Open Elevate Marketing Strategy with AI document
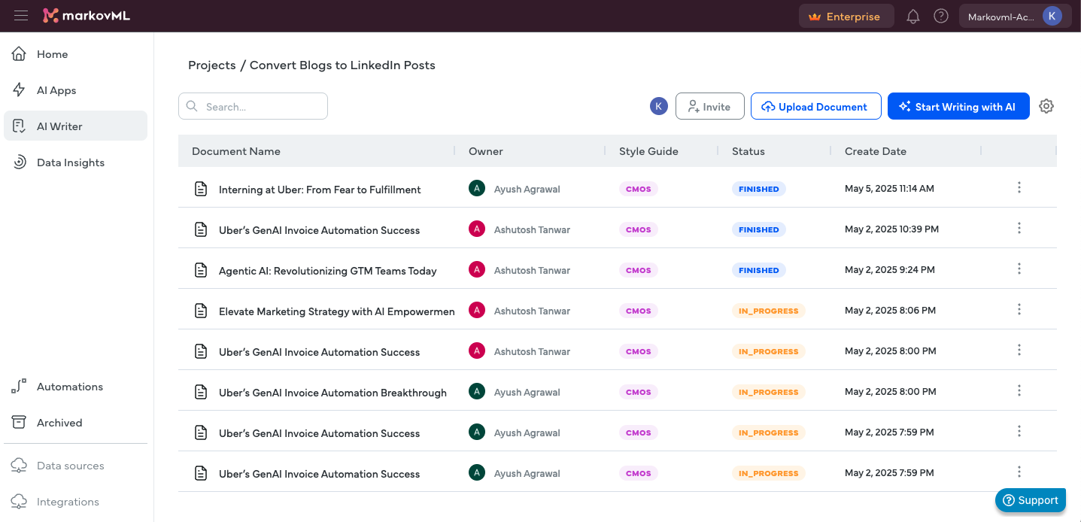 337,311
